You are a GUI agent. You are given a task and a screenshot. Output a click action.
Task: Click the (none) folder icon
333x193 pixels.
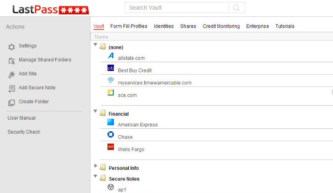click(x=103, y=46)
